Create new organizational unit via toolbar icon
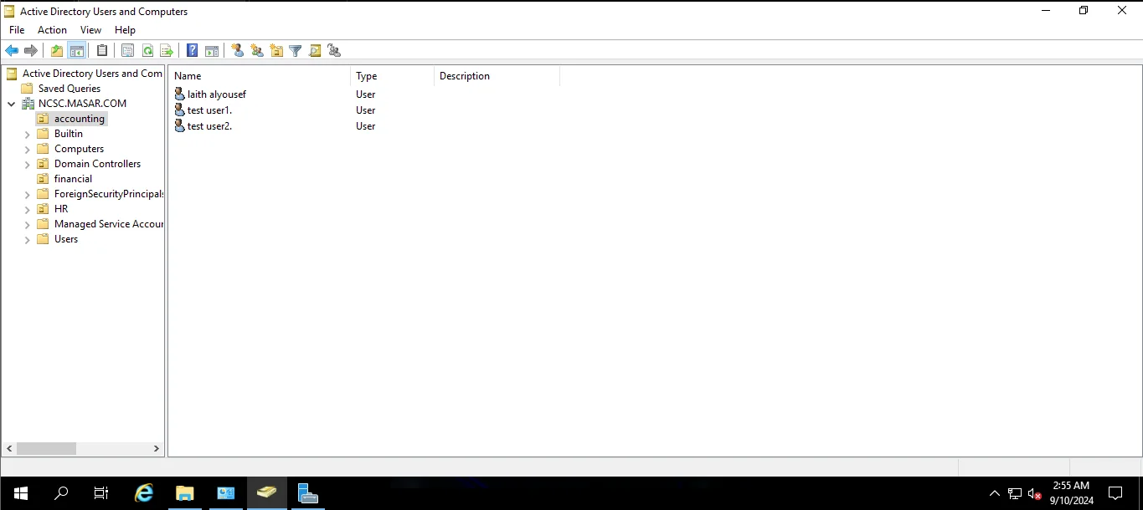The height and width of the screenshot is (510, 1143). [x=276, y=51]
